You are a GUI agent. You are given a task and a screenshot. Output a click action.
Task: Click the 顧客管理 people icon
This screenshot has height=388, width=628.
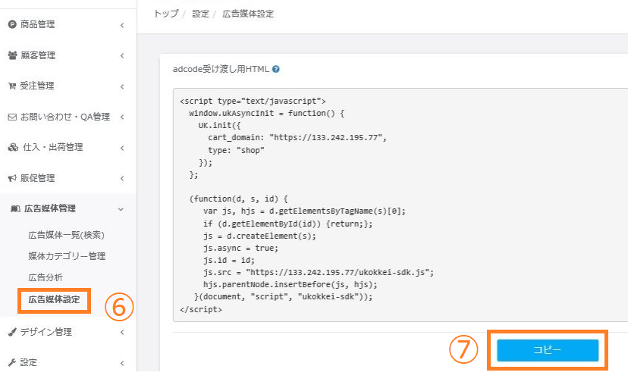[x=12, y=55]
